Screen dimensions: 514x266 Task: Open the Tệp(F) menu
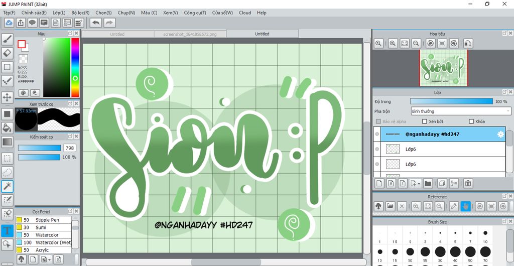9,13
